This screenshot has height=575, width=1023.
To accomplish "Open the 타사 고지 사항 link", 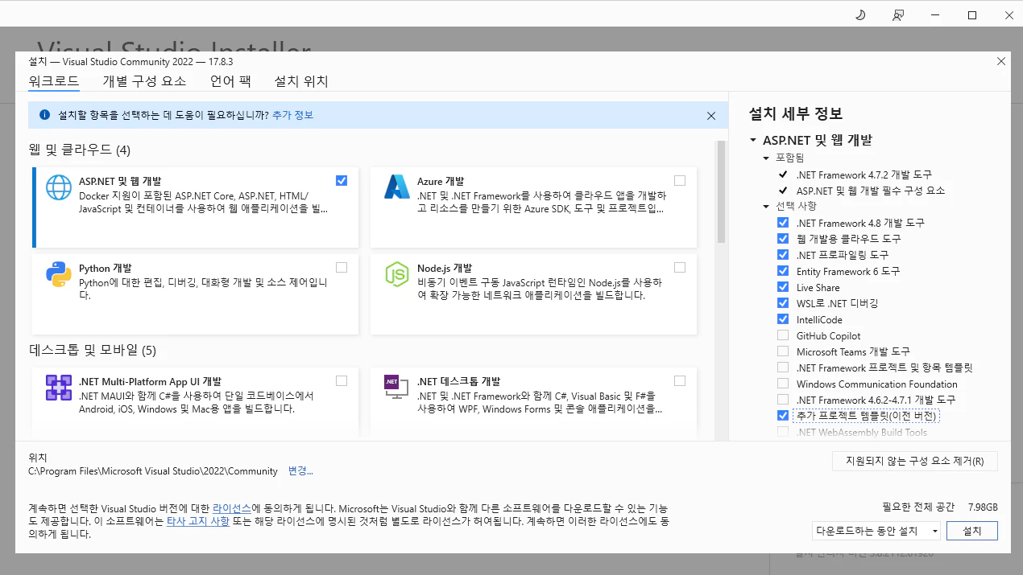I will pyautogui.click(x=198, y=521).
